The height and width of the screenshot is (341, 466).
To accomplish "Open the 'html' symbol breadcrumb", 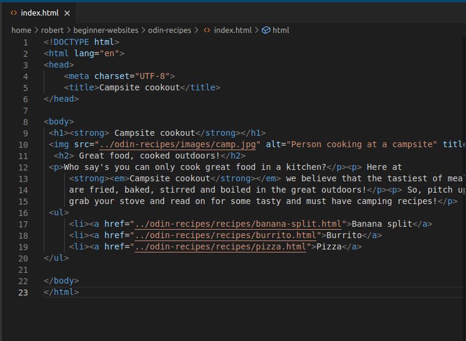I will pyautogui.click(x=281, y=31).
